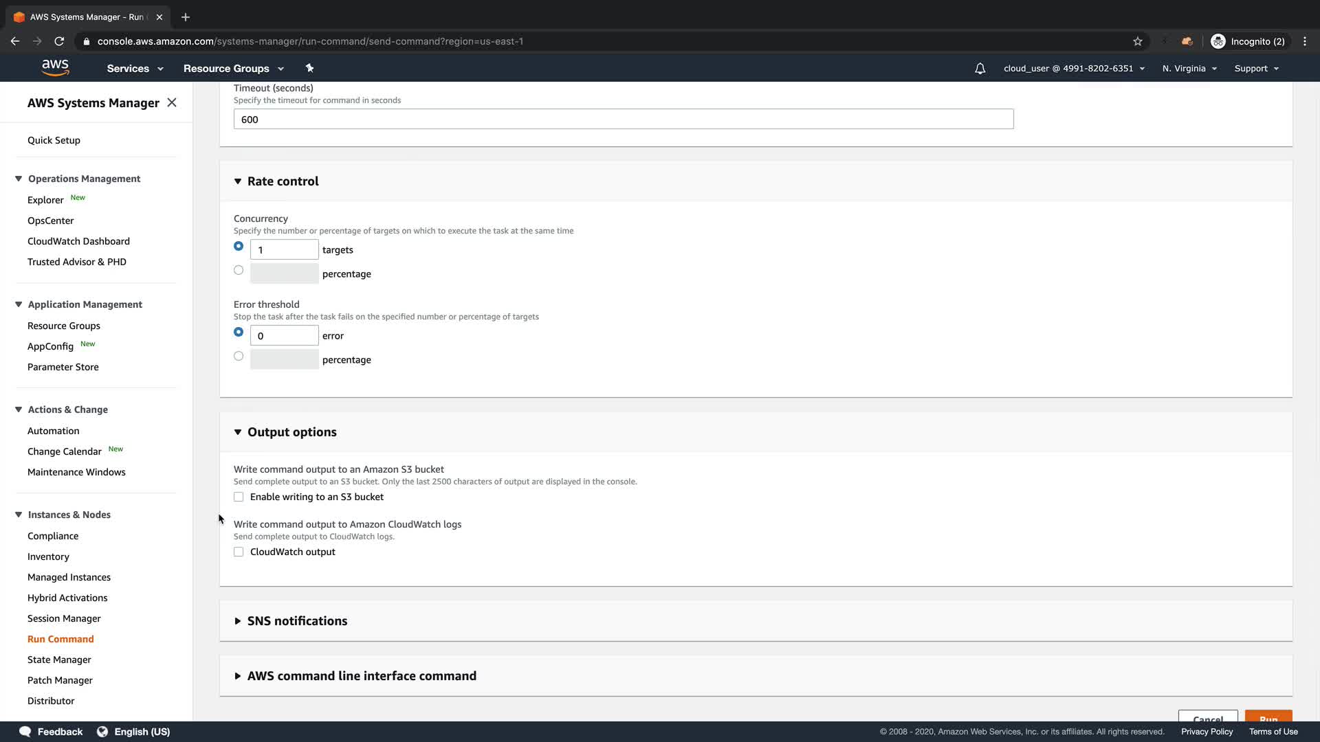
Task: Open the notifications bell icon
Action: pos(980,69)
